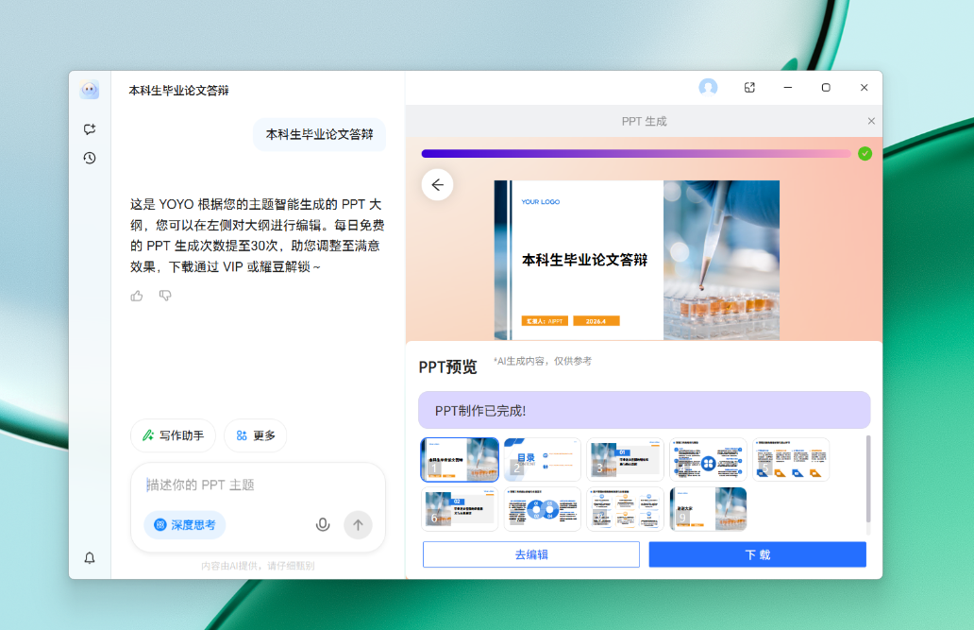The width and height of the screenshot is (974, 630).
Task: Close the PPT 生成 panel
Action: [871, 121]
